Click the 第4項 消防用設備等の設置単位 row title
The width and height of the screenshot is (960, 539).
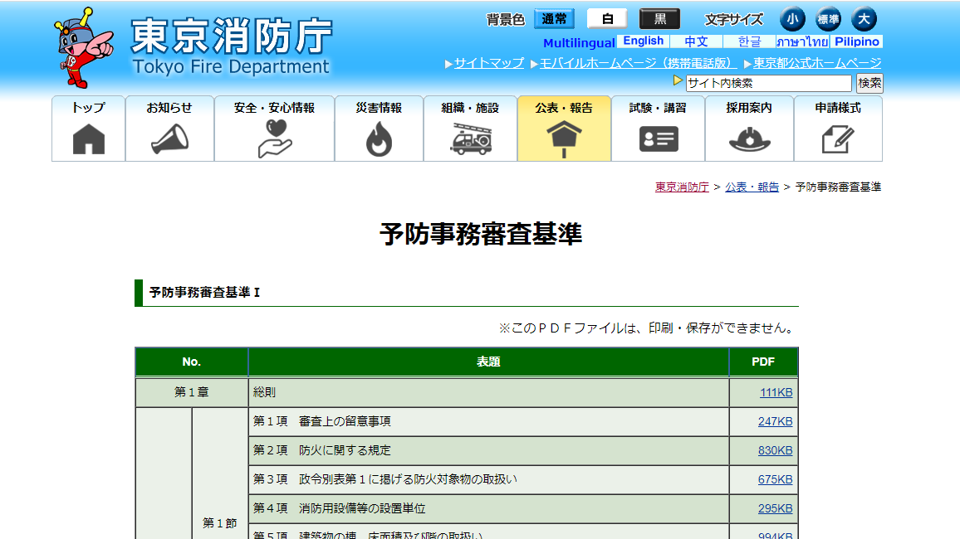[339, 508]
